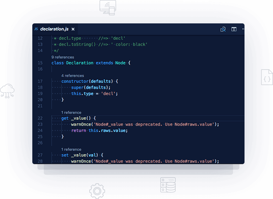Click the monitor and phone devices icon
The width and height of the screenshot is (273, 199).
[108, 6]
